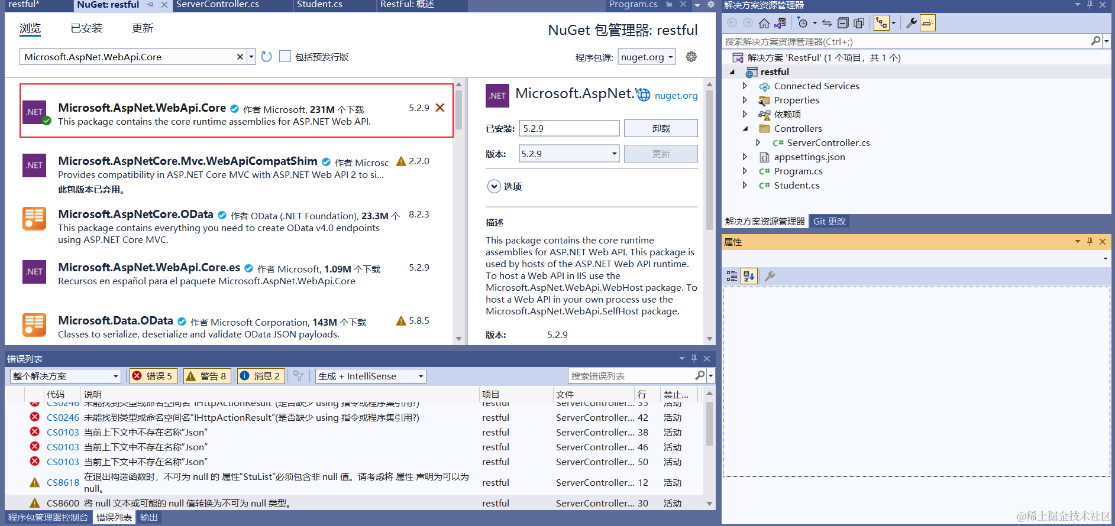Click the Sync with Active Document arrows icon
The image size is (1115, 526).
(827, 23)
